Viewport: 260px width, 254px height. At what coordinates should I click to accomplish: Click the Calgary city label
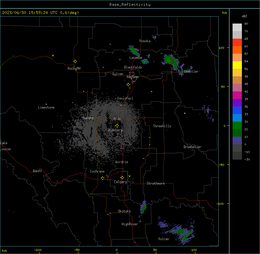(x=120, y=182)
